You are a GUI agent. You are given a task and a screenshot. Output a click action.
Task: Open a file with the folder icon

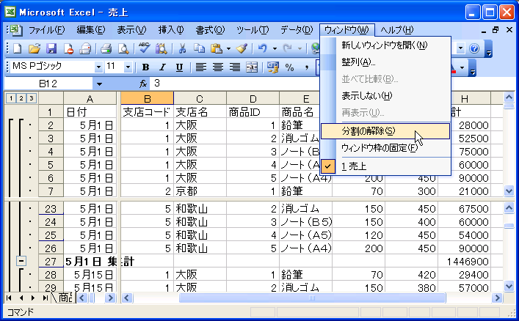(34, 48)
